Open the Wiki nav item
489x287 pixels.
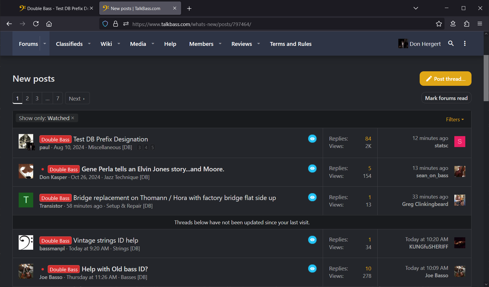pyautogui.click(x=106, y=44)
